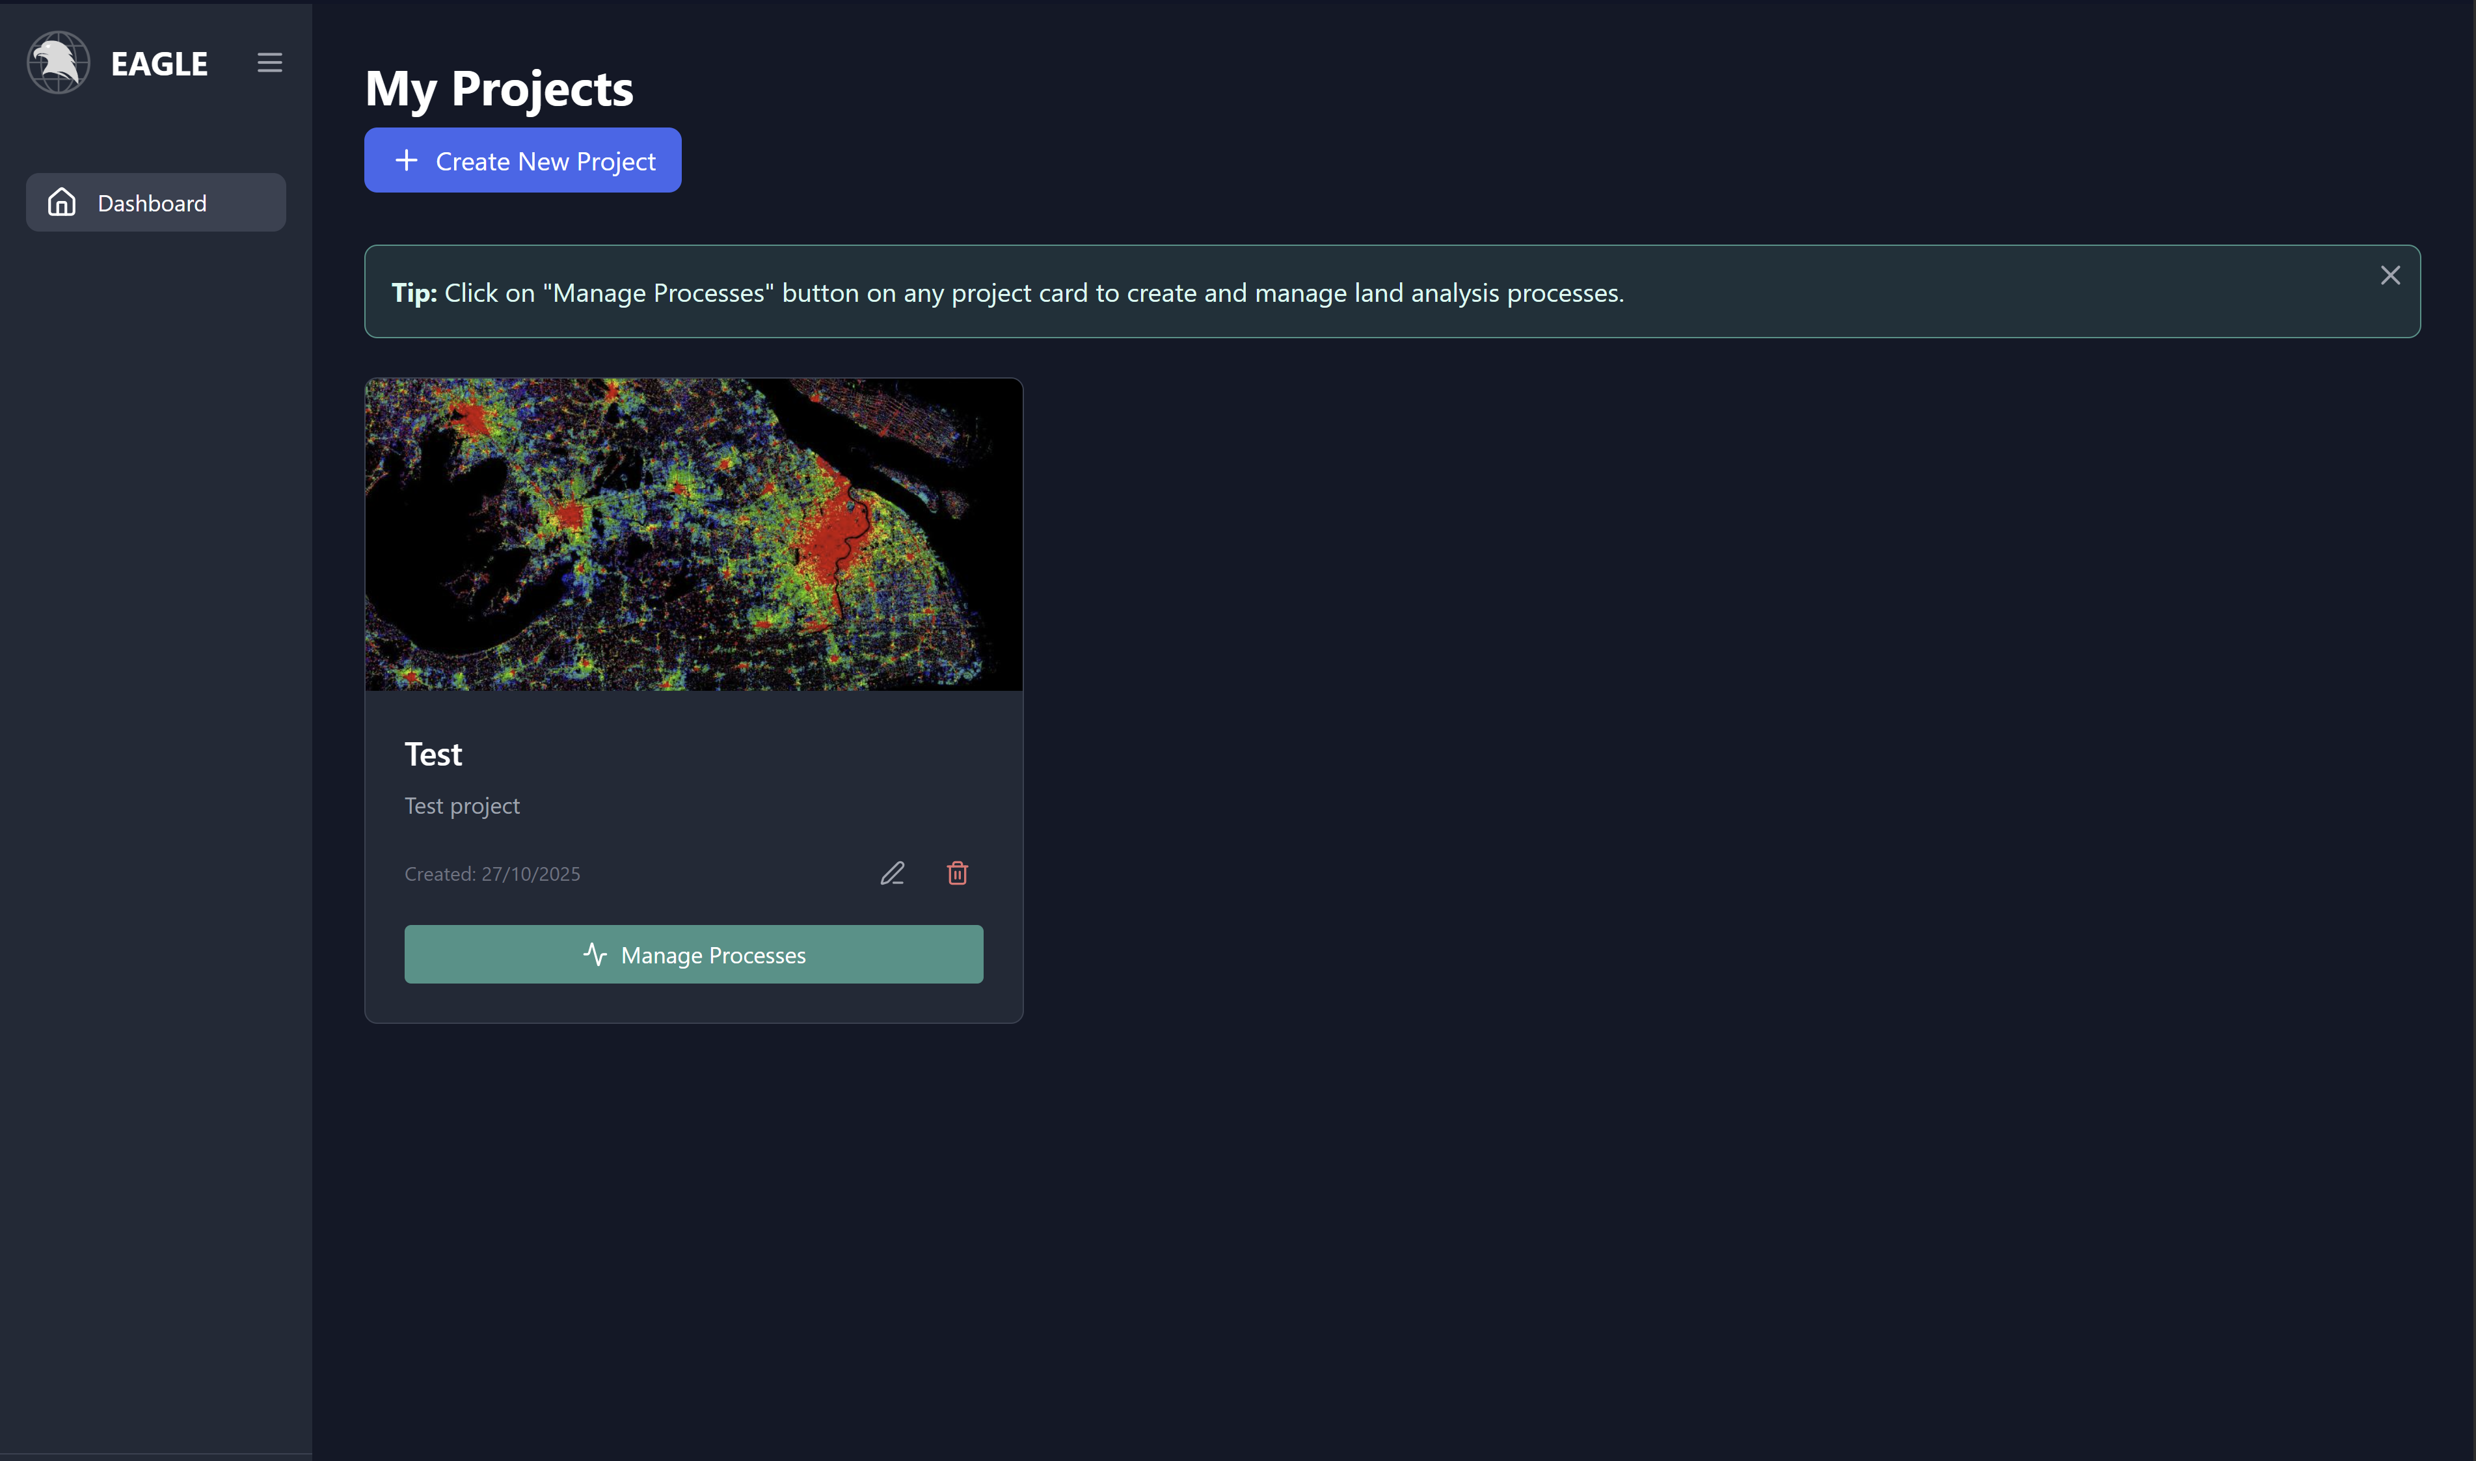The height and width of the screenshot is (1461, 2476).
Task: Click the home icon beside Dashboard
Action: coord(62,203)
